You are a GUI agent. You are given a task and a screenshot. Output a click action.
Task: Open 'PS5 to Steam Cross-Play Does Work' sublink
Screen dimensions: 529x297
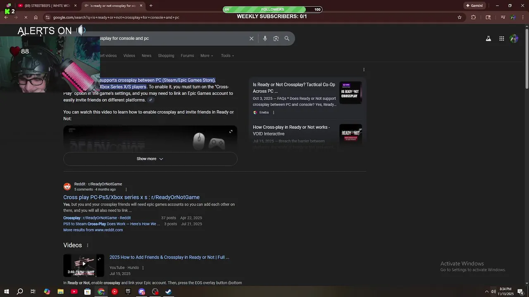pos(112,224)
